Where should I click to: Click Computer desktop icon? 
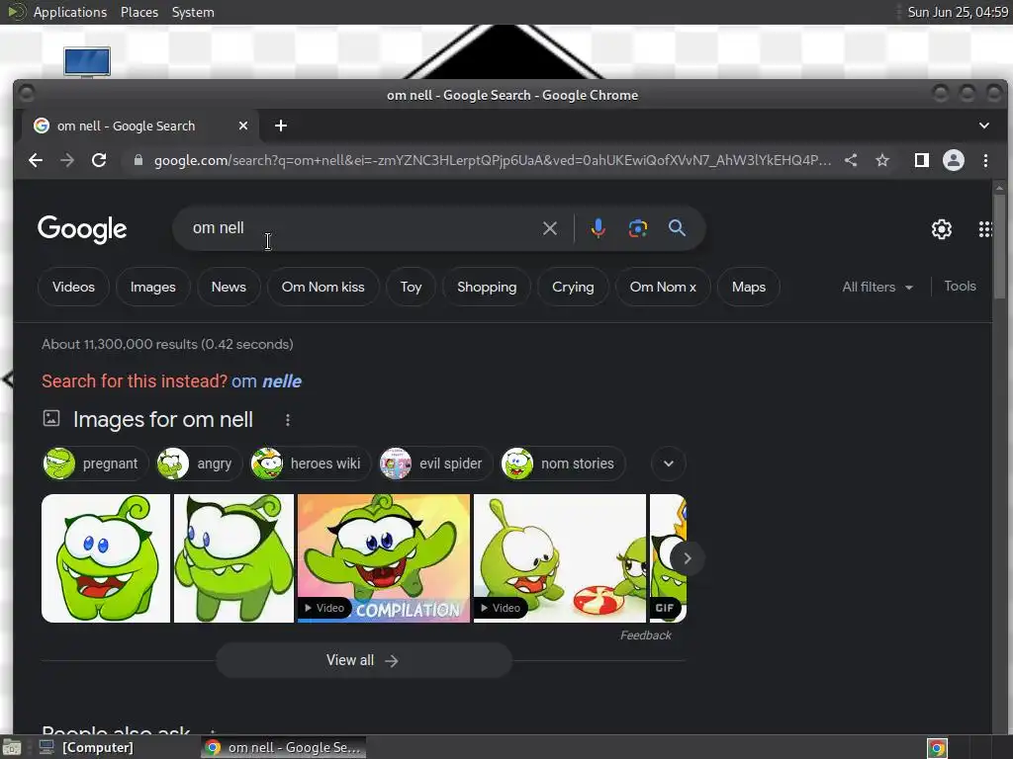pyautogui.click(x=87, y=62)
